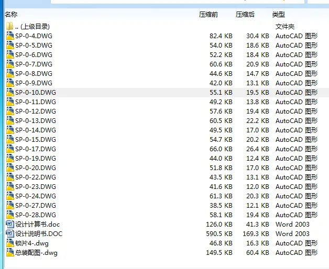Viewport: 329px width, 269px height.
Task: Click the 149.5 KB size value
Action: point(220,253)
